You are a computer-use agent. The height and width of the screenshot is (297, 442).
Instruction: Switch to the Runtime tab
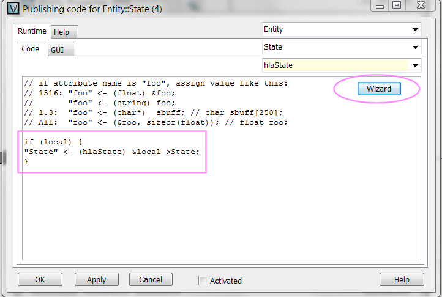click(31, 31)
